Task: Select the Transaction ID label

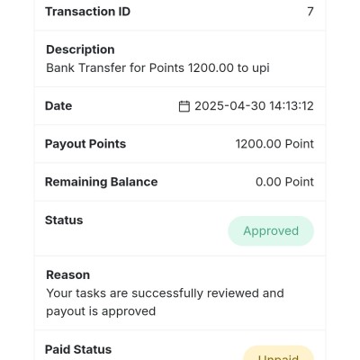Action: [87, 12]
